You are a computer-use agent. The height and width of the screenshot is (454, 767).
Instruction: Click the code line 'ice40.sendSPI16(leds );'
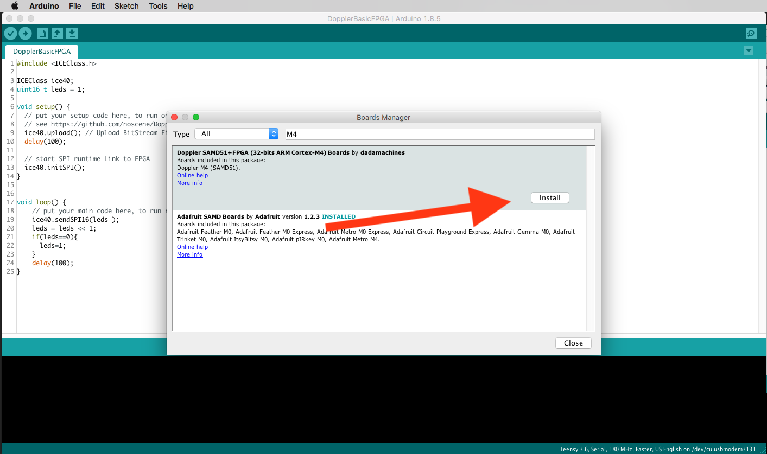(x=75, y=220)
